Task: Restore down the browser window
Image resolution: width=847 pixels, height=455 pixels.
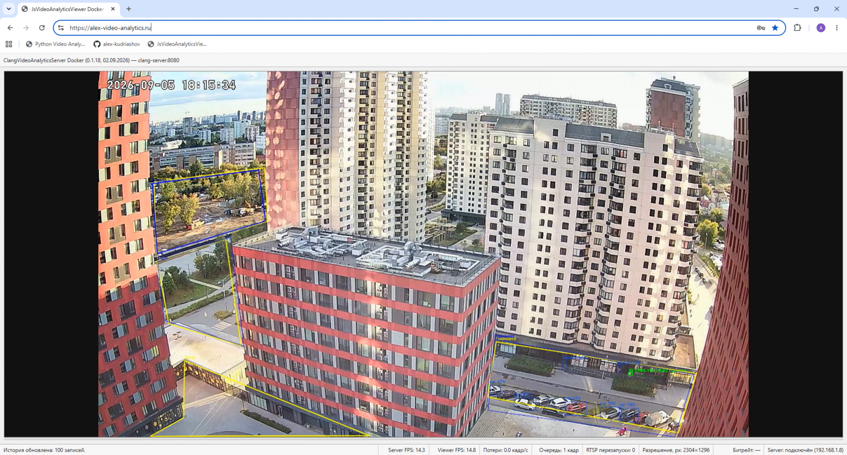Action: [x=816, y=9]
